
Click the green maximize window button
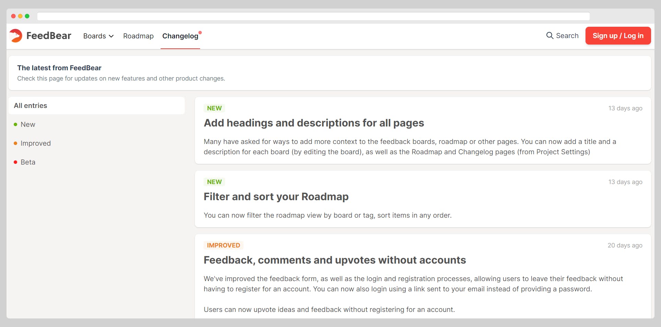click(27, 16)
